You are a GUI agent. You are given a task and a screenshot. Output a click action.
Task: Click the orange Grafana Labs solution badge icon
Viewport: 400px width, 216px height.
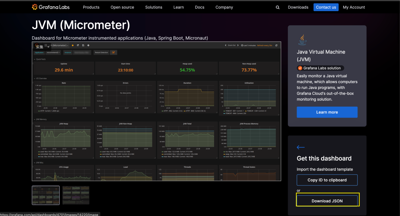point(300,68)
